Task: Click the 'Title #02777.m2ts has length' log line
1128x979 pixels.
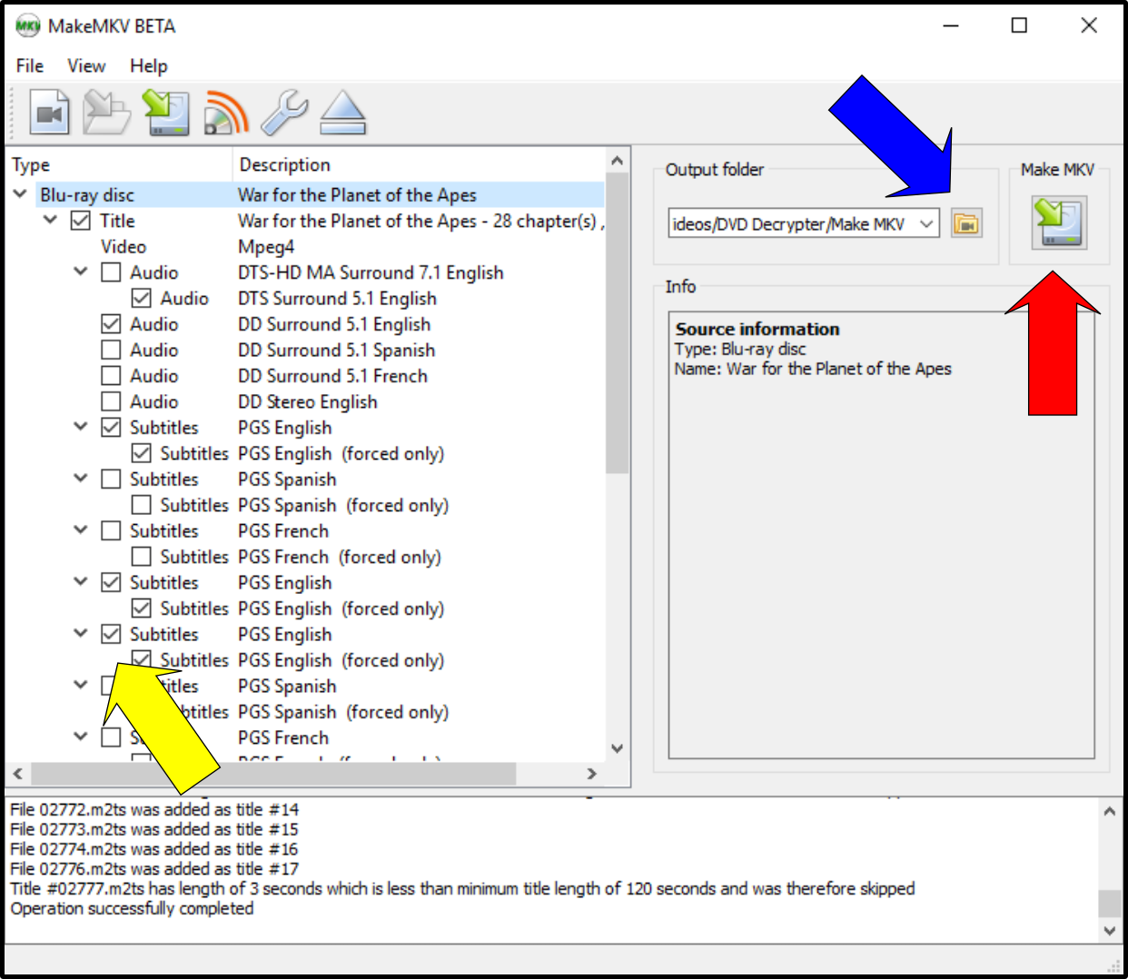Action: pyautogui.click(x=463, y=888)
